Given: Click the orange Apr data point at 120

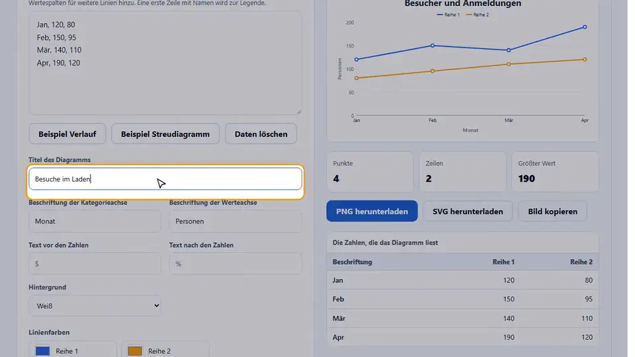Looking at the screenshot, I should [585, 59].
